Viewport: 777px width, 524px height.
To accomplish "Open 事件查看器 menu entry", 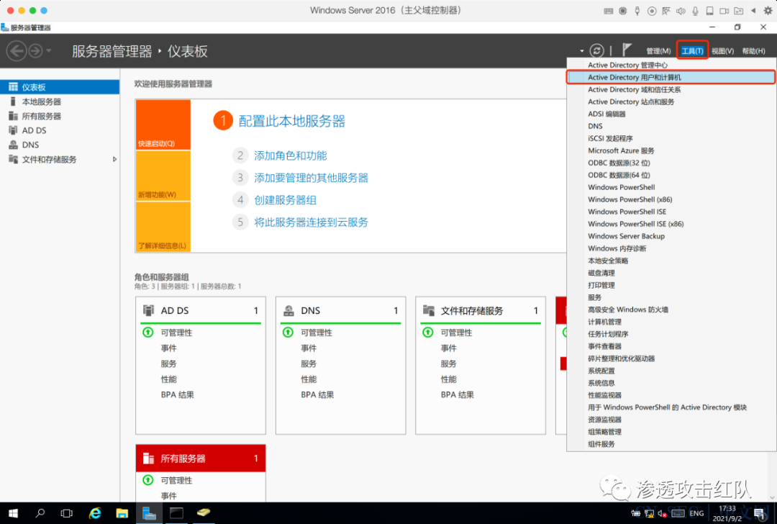I will tap(671, 346).
